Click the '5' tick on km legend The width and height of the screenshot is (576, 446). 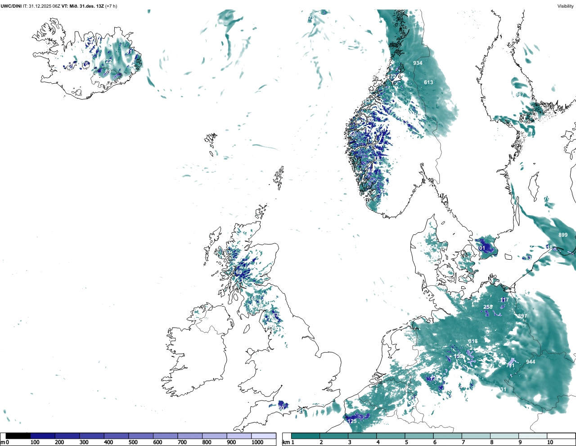click(x=406, y=442)
